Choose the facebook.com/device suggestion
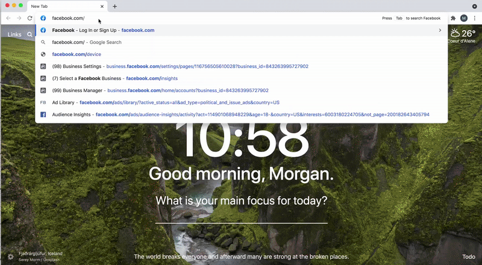482x265 pixels. (76, 54)
